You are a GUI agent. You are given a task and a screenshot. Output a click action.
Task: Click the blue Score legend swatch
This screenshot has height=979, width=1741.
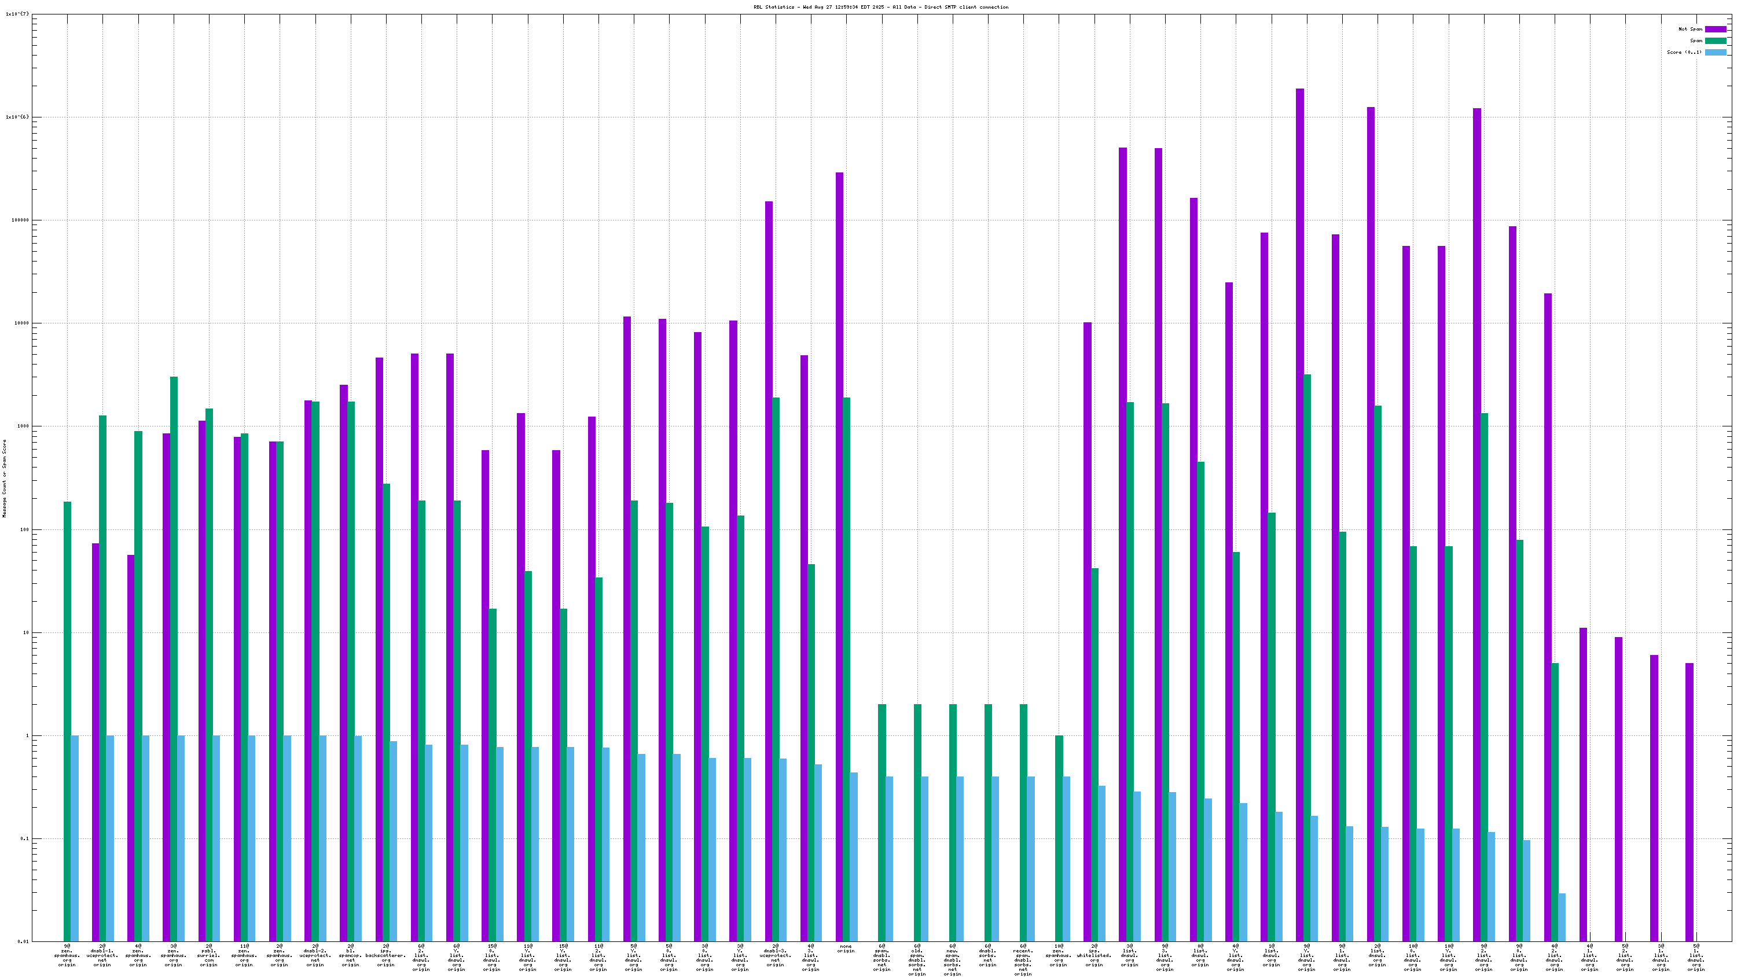1716,52
